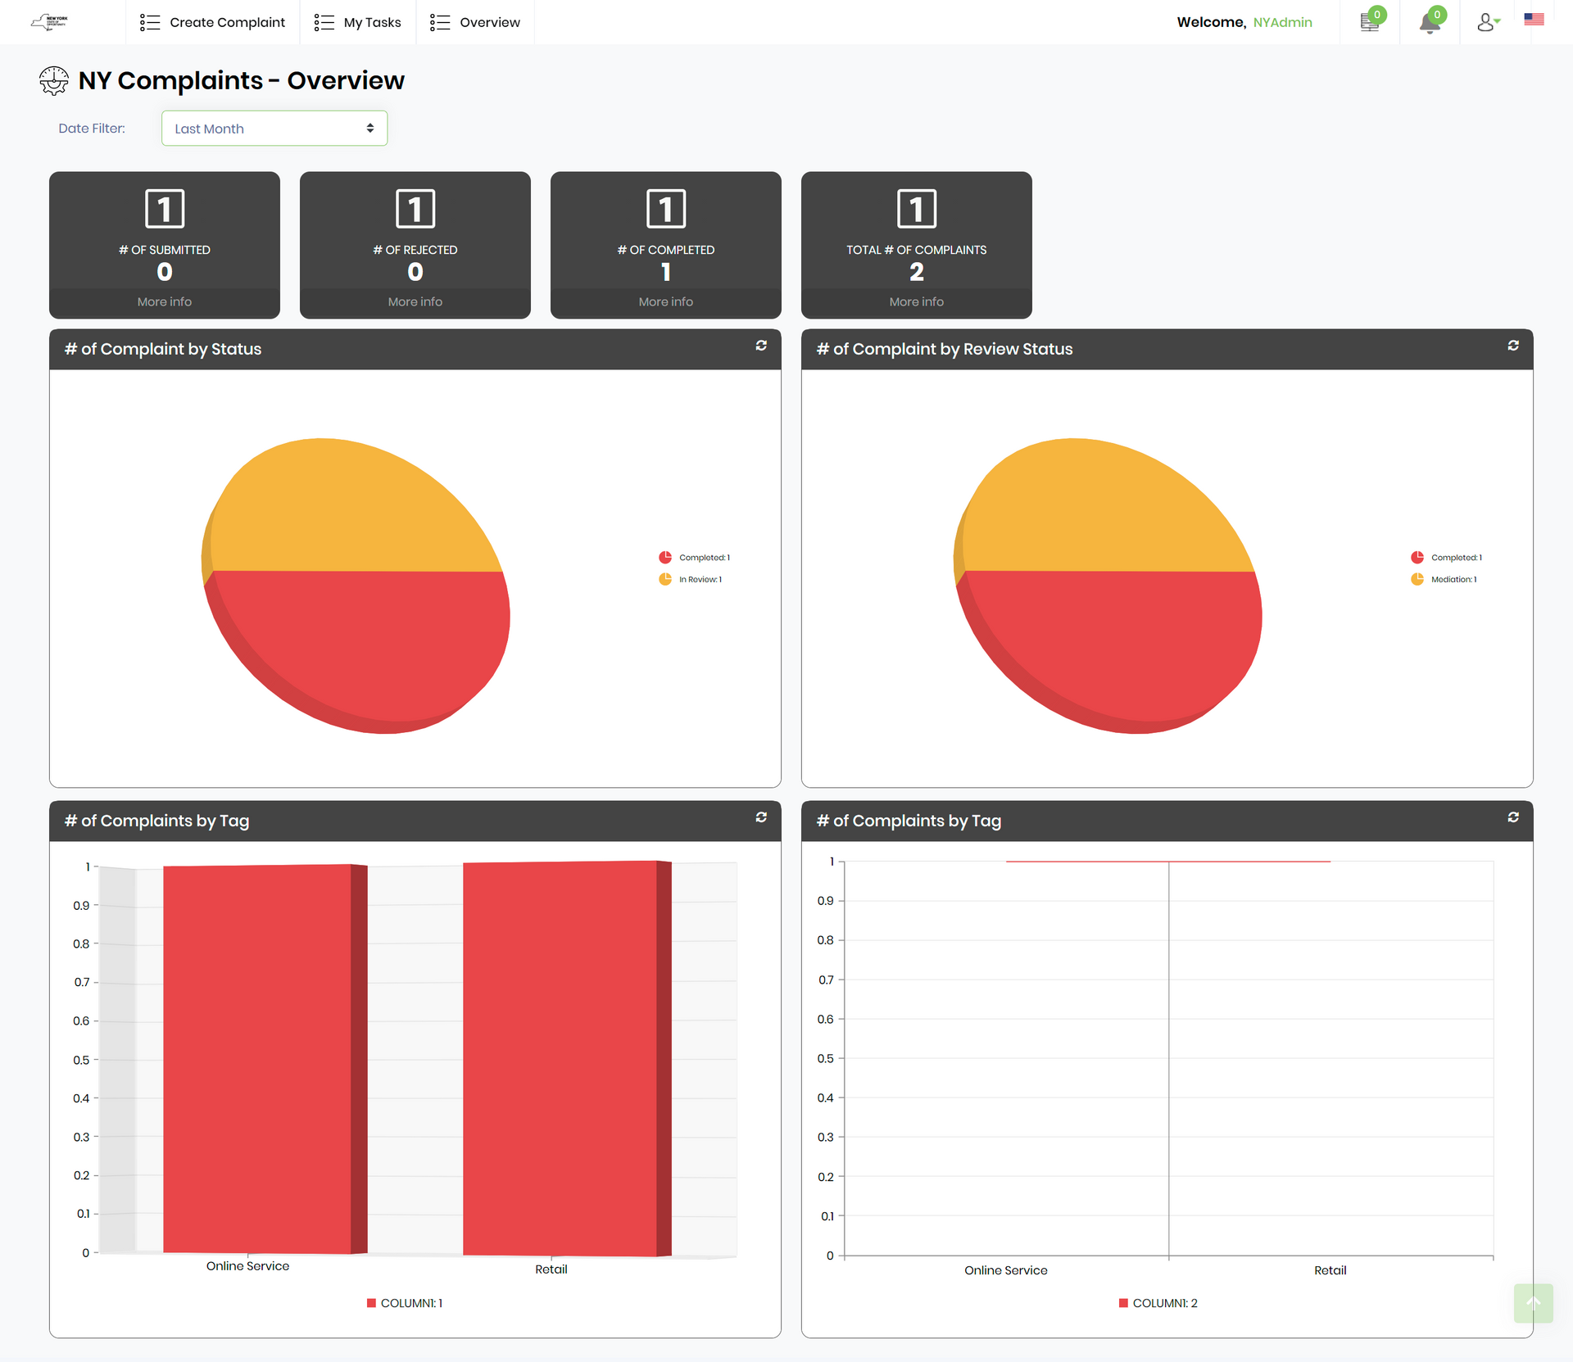The image size is (1573, 1362).
Task: Click More info under Rejected complaints
Action: pyautogui.click(x=415, y=301)
